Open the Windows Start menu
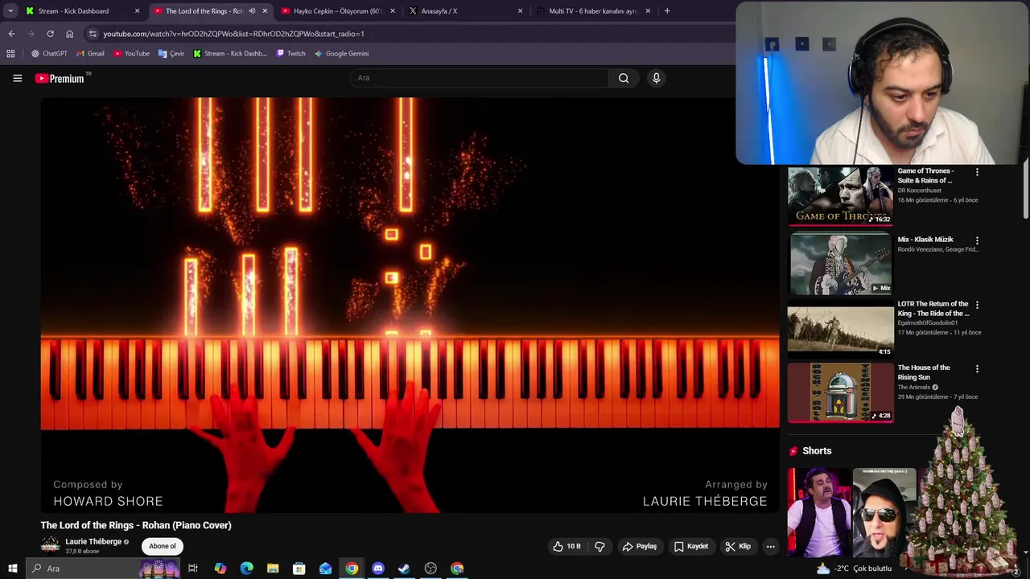The height and width of the screenshot is (579, 1030). click(12, 569)
